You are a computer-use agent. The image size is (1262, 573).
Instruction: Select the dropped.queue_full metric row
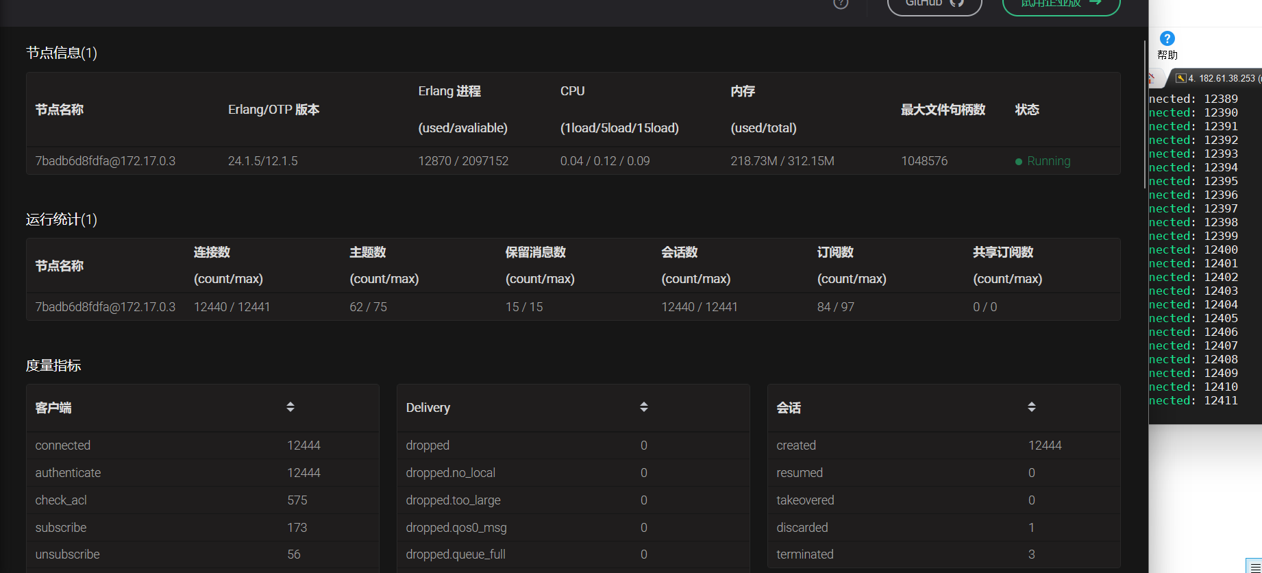573,554
